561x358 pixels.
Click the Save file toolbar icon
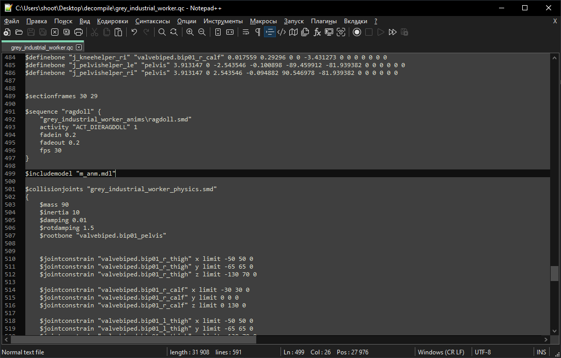click(31, 32)
